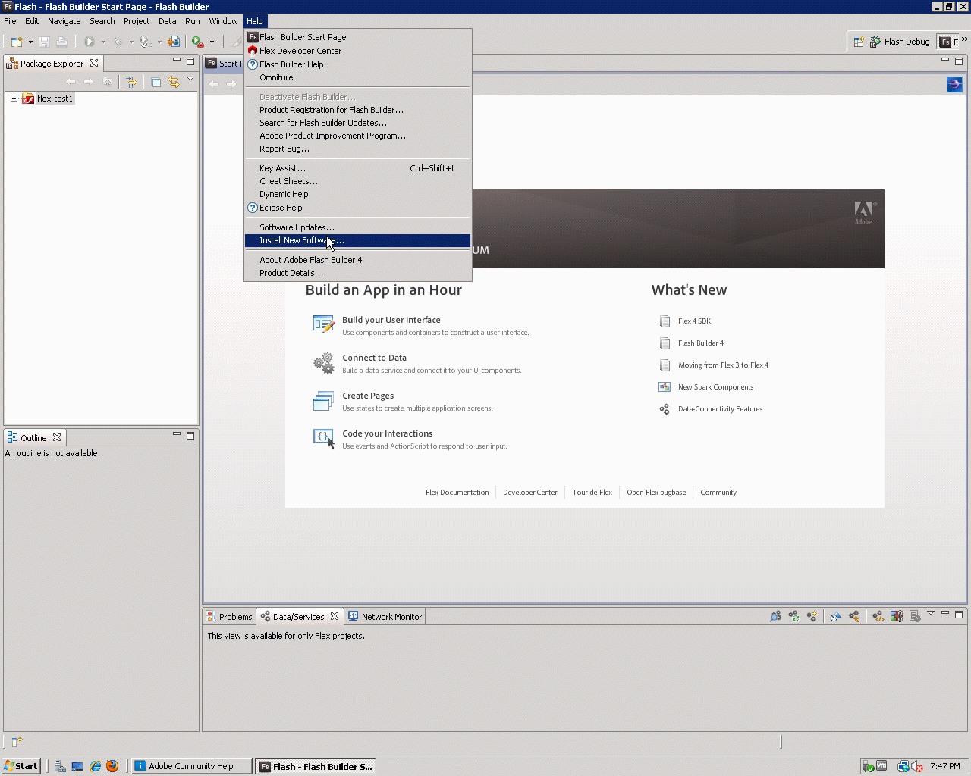Choose Install New Software in Help menu
Screen dimensions: 971x776
pos(357,241)
